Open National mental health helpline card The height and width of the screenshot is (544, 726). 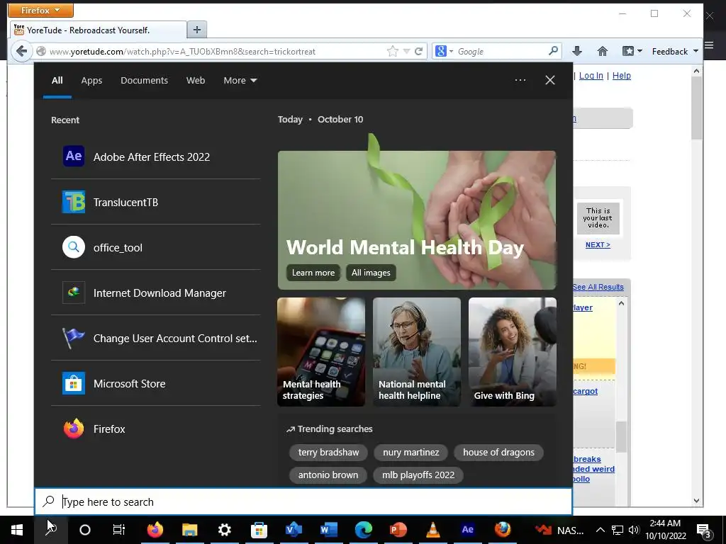417,352
